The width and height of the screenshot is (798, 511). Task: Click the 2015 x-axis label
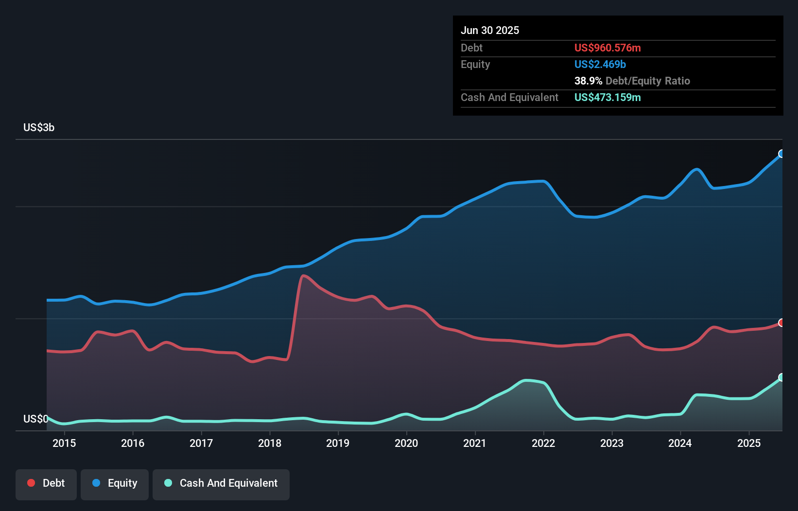coord(64,443)
